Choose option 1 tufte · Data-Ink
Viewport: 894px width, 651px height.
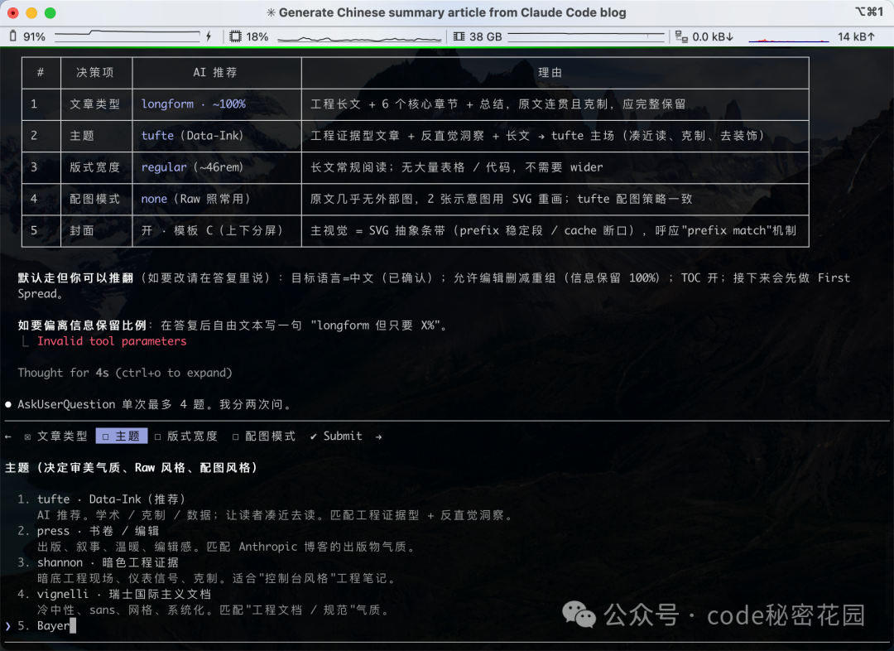tap(111, 499)
